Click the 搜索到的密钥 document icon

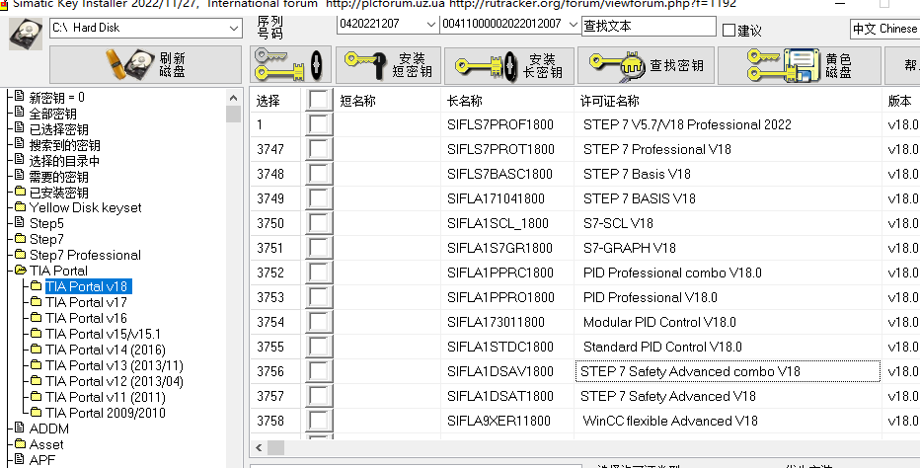pos(20,144)
